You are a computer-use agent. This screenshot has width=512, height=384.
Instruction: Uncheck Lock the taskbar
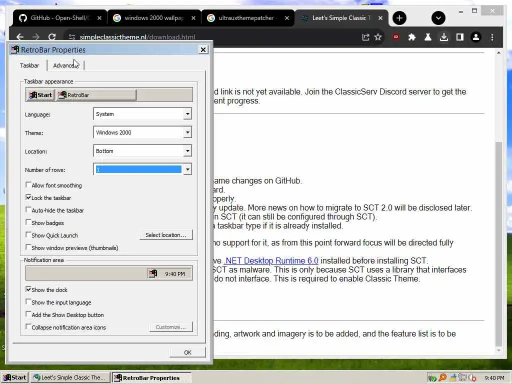(28, 197)
